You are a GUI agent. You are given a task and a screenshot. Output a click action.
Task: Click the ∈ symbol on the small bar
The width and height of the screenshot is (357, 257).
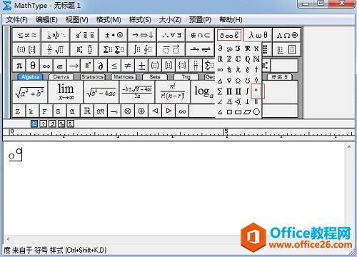tap(60, 66)
